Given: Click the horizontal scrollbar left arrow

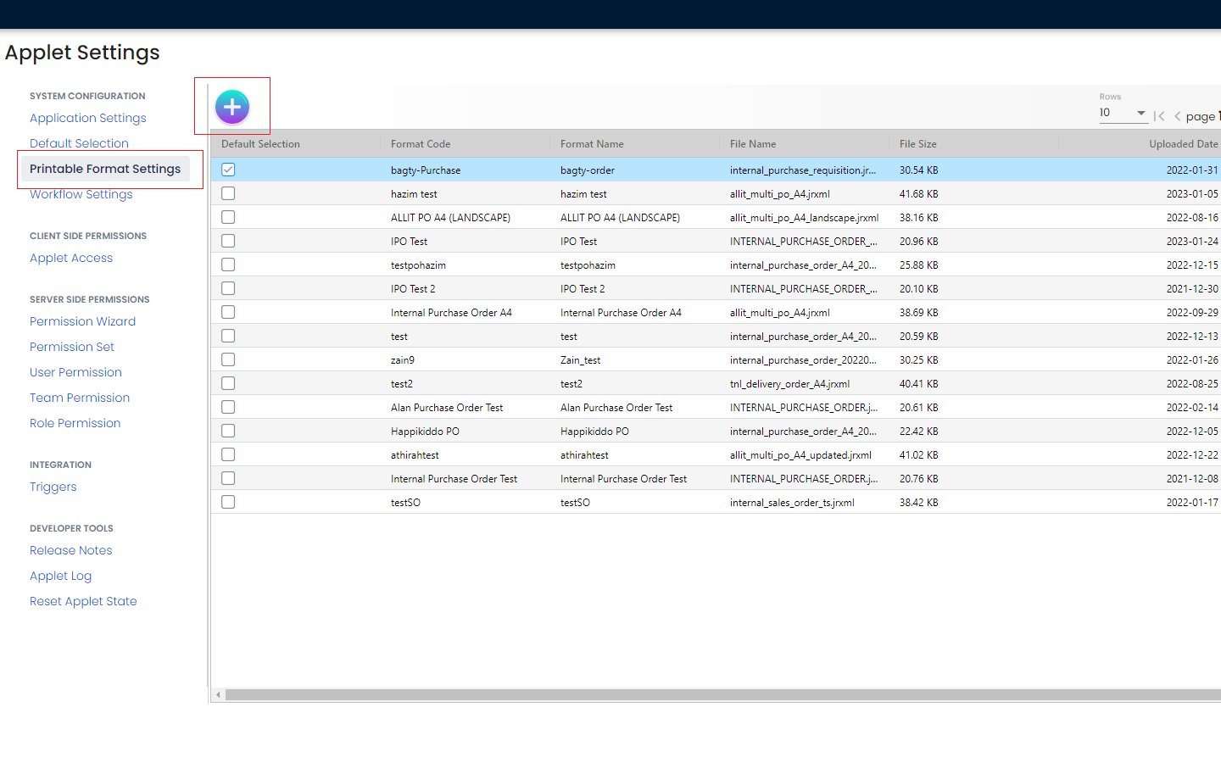Looking at the screenshot, I should pyautogui.click(x=218, y=695).
